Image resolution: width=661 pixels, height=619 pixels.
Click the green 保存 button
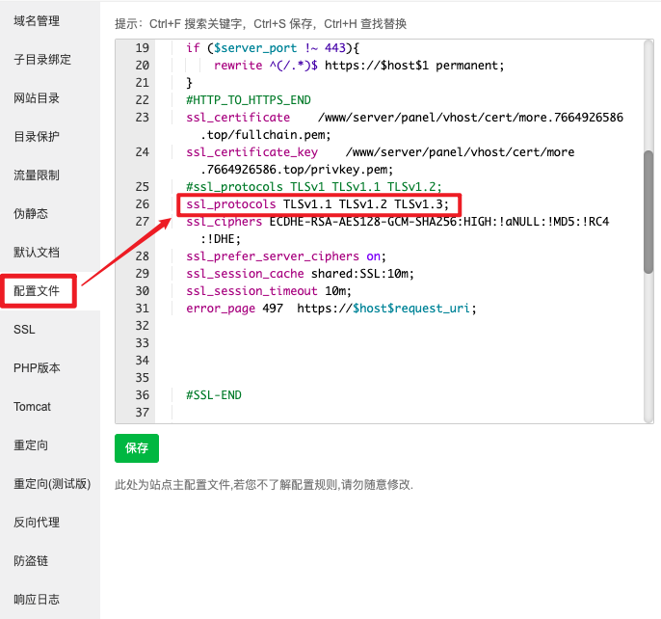[137, 448]
